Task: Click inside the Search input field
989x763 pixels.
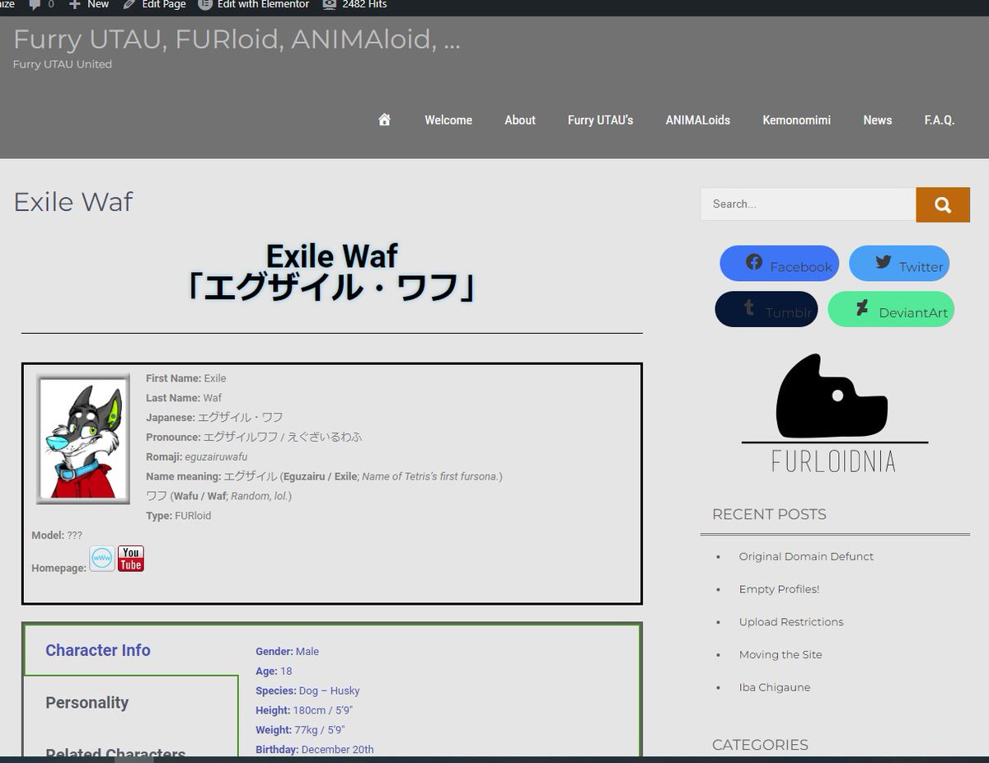Action: click(x=808, y=204)
